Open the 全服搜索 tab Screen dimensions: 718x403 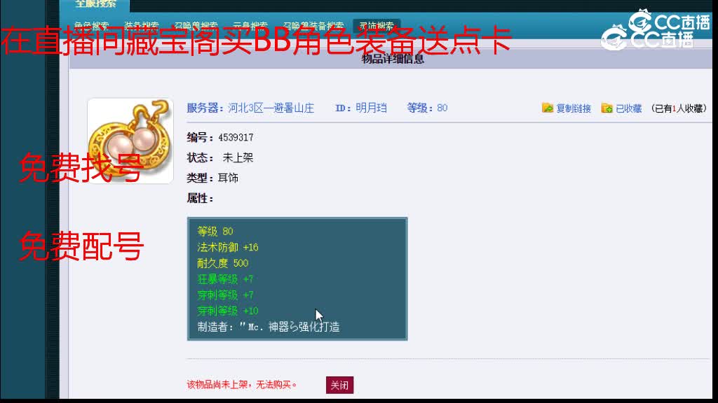click(x=97, y=3)
